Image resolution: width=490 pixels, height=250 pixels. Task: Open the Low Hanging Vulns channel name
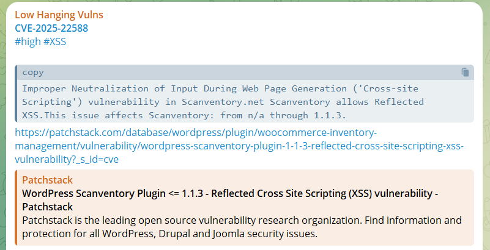pyautogui.click(x=59, y=15)
